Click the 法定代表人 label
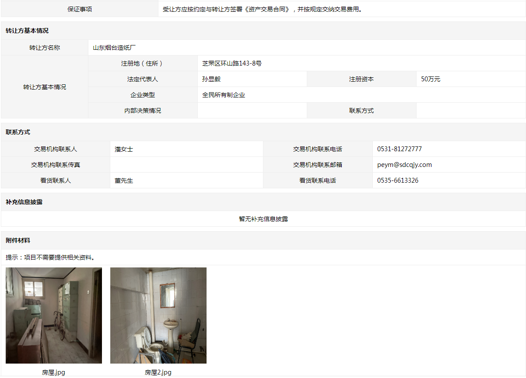Image resolution: width=526 pixels, height=378 pixels. [143, 79]
